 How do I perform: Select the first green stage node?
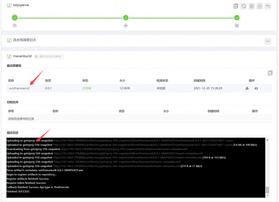click(x=15, y=18)
